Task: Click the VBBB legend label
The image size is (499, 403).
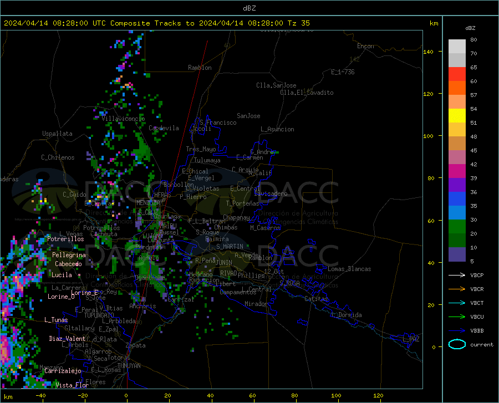Action: (477, 330)
